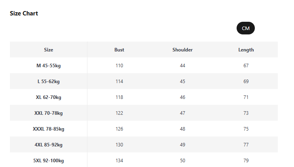
Task: Click the Size column header
Action: [48, 50]
